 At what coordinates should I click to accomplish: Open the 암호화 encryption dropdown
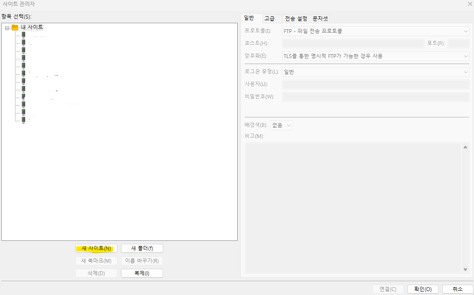pos(465,56)
